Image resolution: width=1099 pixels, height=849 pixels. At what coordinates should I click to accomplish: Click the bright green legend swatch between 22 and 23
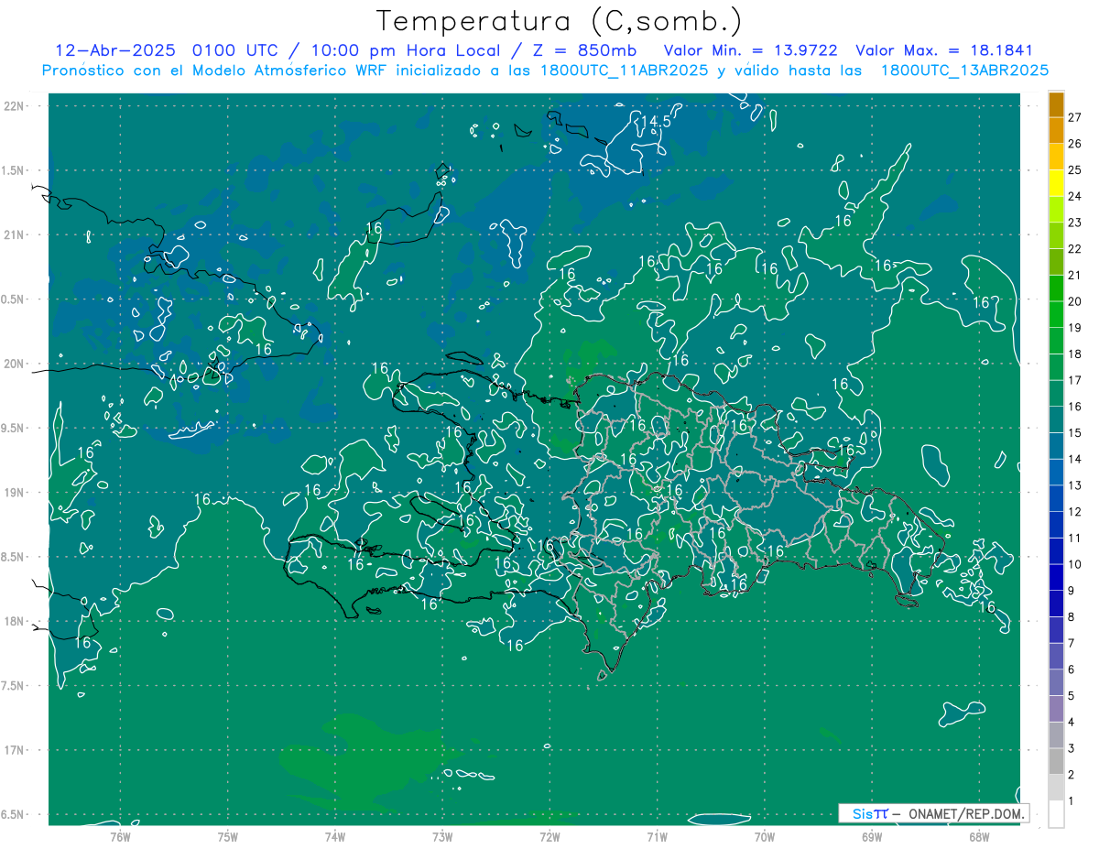1056,235
